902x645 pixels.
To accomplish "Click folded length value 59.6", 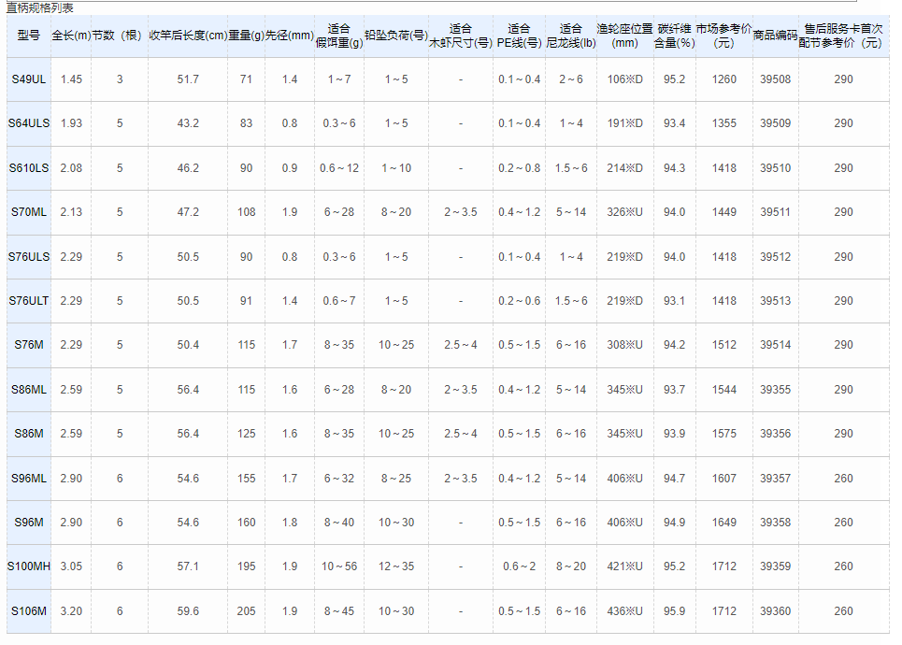I will pyautogui.click(x=188, y=611).
